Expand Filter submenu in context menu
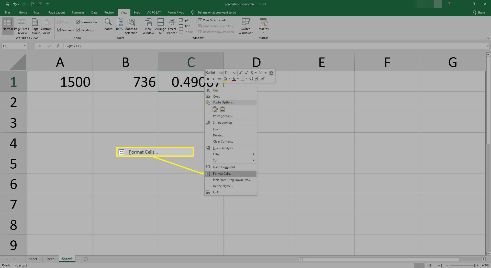The height and width of the screenshot is (268, 491). tap(231, 154)
